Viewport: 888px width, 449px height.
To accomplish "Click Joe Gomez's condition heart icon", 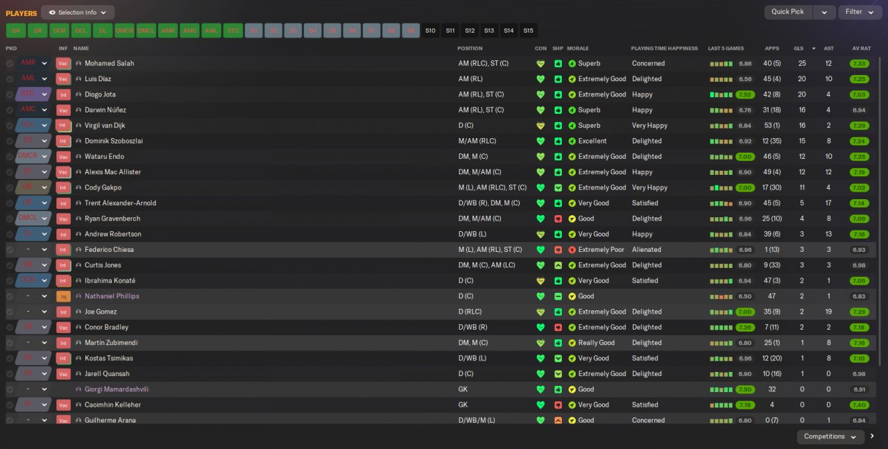I will [x=541, y=312].
